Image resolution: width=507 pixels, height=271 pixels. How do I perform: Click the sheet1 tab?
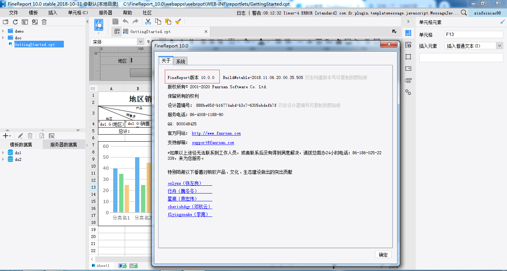pyautogui.click(x=101, y=266)
